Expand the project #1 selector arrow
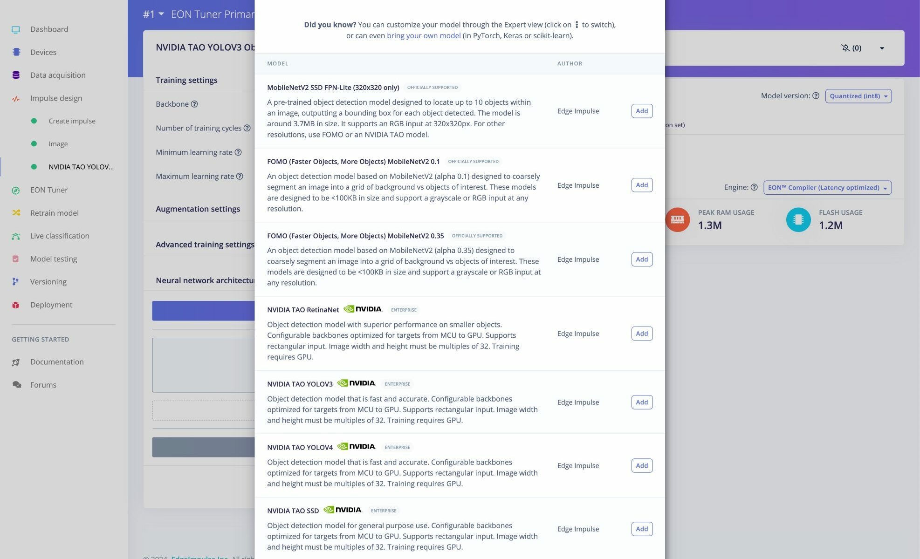920x559 pixels. pyautogui.click(x=161, y=14)
